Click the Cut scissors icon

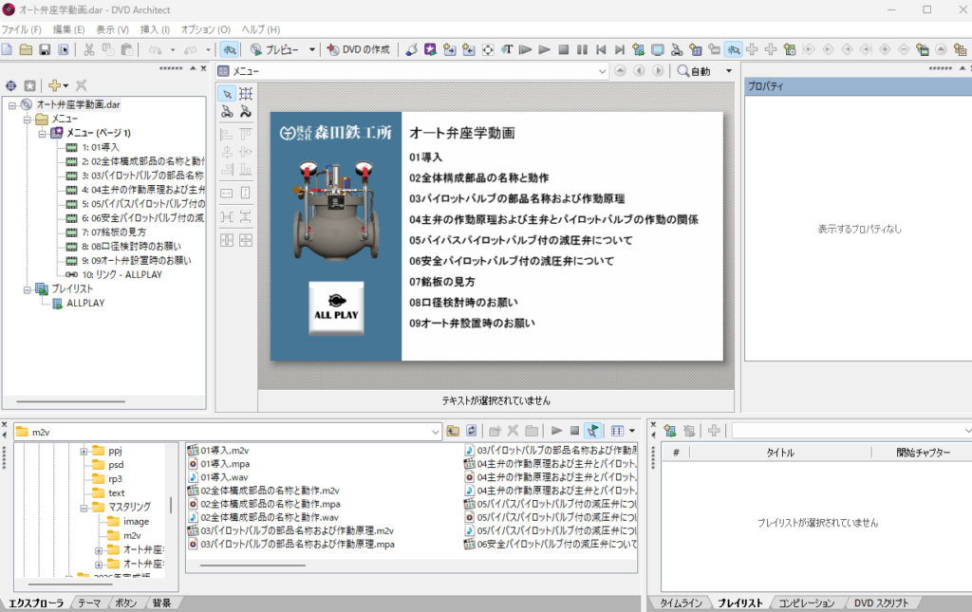[x=89, y=49]
